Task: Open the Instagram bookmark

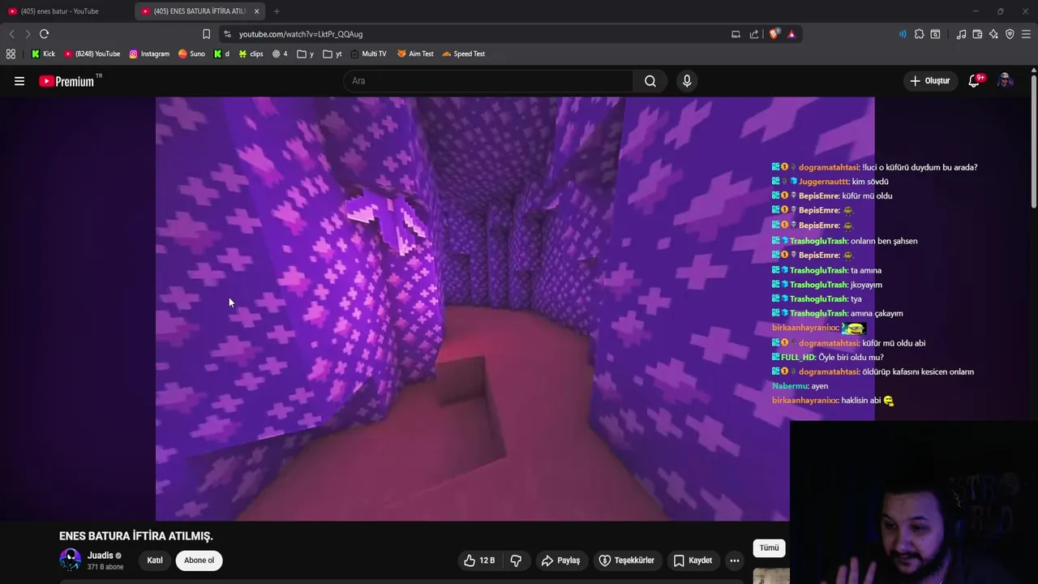Action: pos(149,54)
